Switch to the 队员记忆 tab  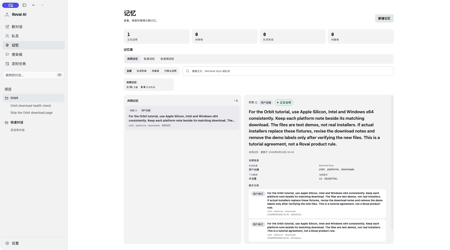tap(149, 59)
